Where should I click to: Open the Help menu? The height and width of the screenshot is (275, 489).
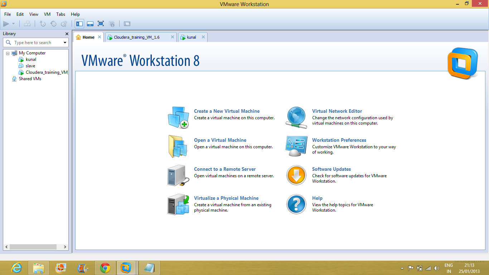75,14
